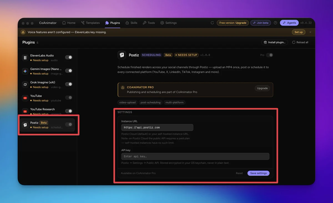The height and width of the screenshot is (203, 333).
Task: Click the Settings tab gear icon
Action: 162,23
